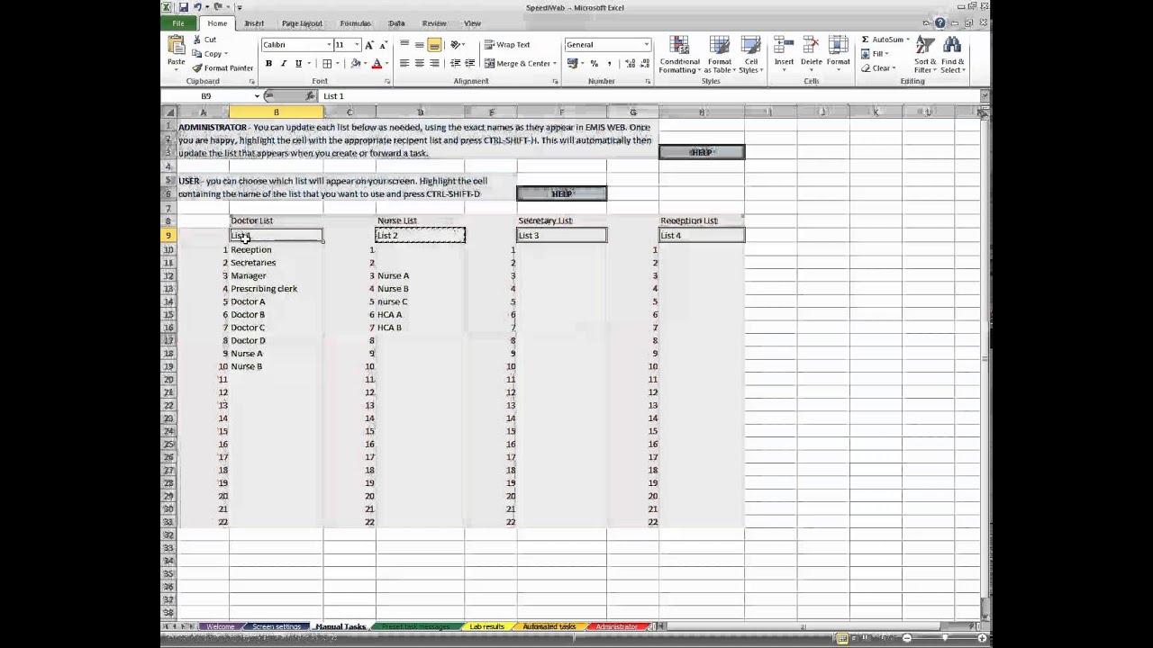This screenshot has width=1153, height=648.
Task: Click the red Font Color A
Action: pos(377,64)
